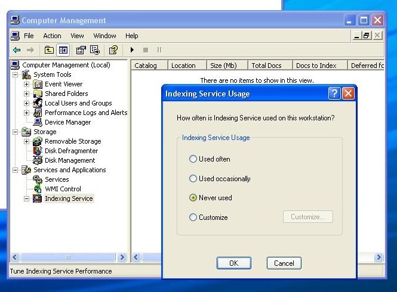This screenshot has height=292, width=397.
Task: Click the Services and Applications icon
Action: [x=26, y=170]
